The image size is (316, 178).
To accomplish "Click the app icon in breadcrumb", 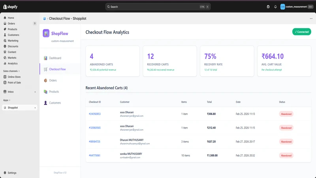I will click(x=44, y=19).
